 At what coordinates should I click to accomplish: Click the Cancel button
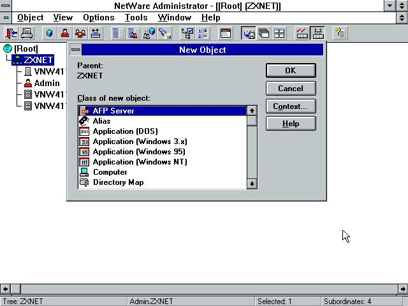click(291, 89)
